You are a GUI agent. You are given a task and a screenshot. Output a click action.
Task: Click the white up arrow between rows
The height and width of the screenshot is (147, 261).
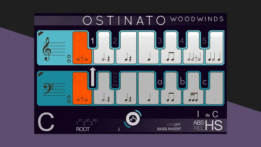coord(93,77)
